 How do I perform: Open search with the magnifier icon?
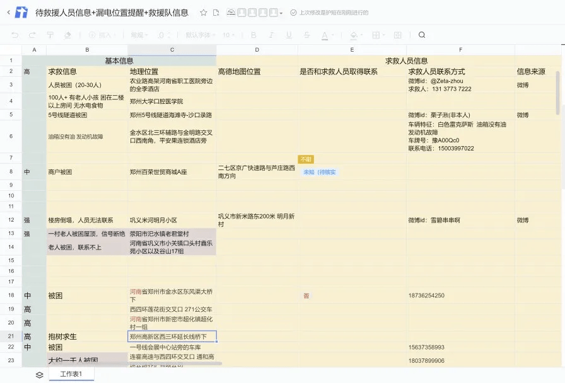pos(422,35)
